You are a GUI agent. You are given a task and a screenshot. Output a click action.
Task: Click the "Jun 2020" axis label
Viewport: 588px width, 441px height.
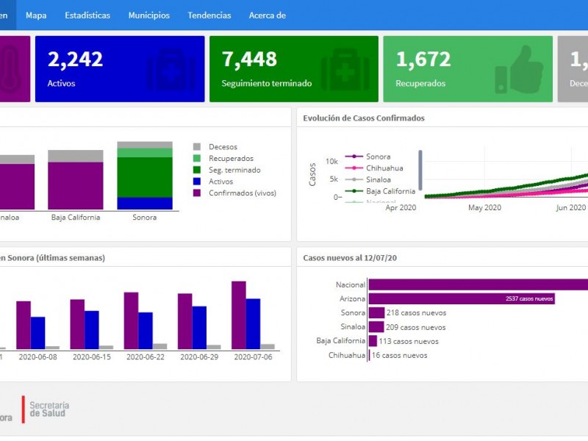571,207
